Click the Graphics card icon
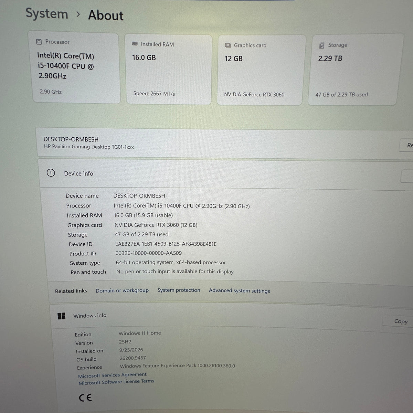 coord(228,45)
